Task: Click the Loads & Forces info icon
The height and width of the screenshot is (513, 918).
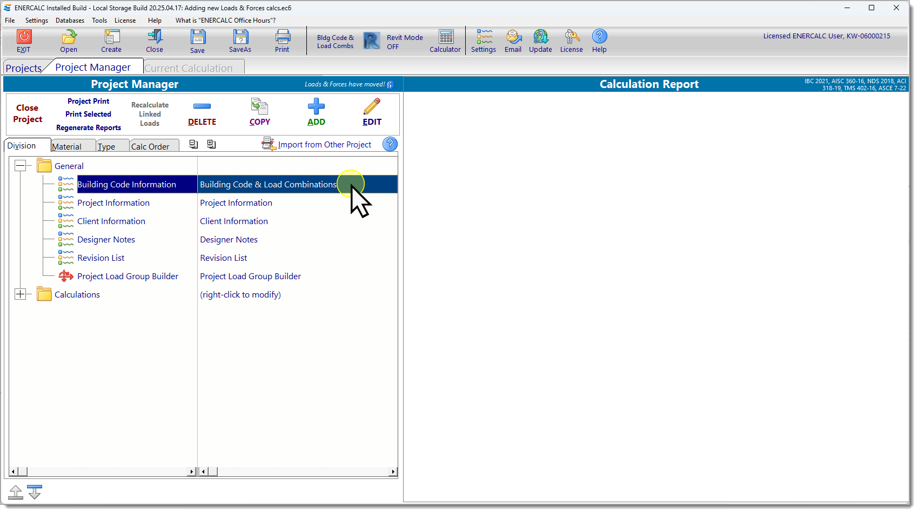Action: pyautogui.click(x=391, y=85)
